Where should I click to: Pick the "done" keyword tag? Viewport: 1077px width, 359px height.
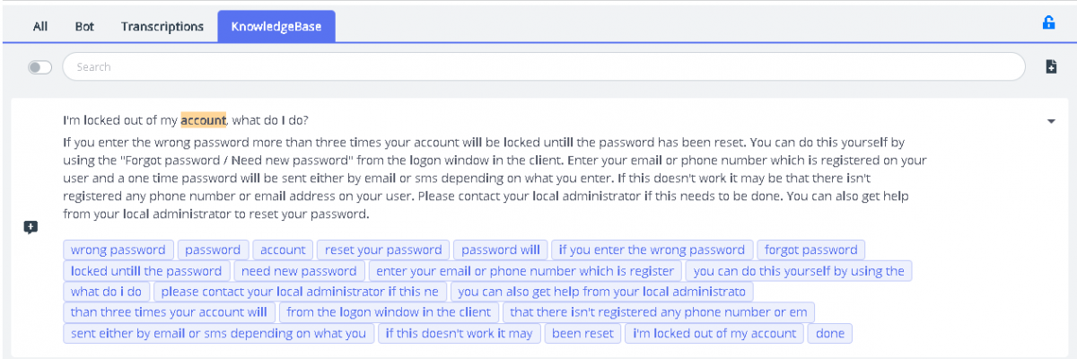point(830,334)
